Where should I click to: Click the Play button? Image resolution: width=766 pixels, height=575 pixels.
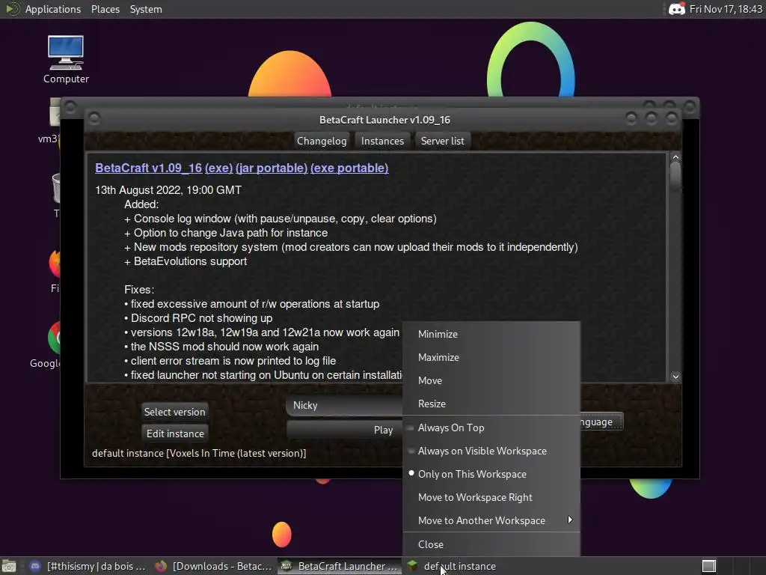(344, 430)
